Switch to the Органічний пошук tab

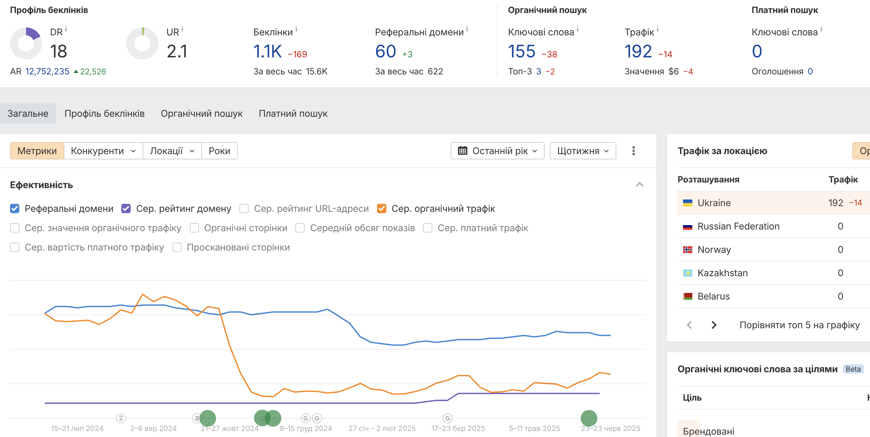coord(202,113)
